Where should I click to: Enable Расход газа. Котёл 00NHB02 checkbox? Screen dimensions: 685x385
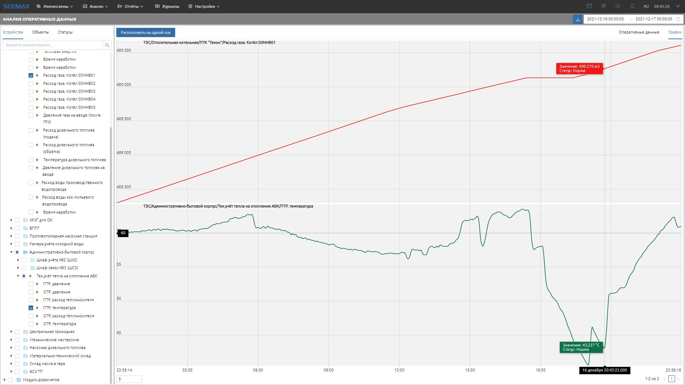(x=31, y=83)
